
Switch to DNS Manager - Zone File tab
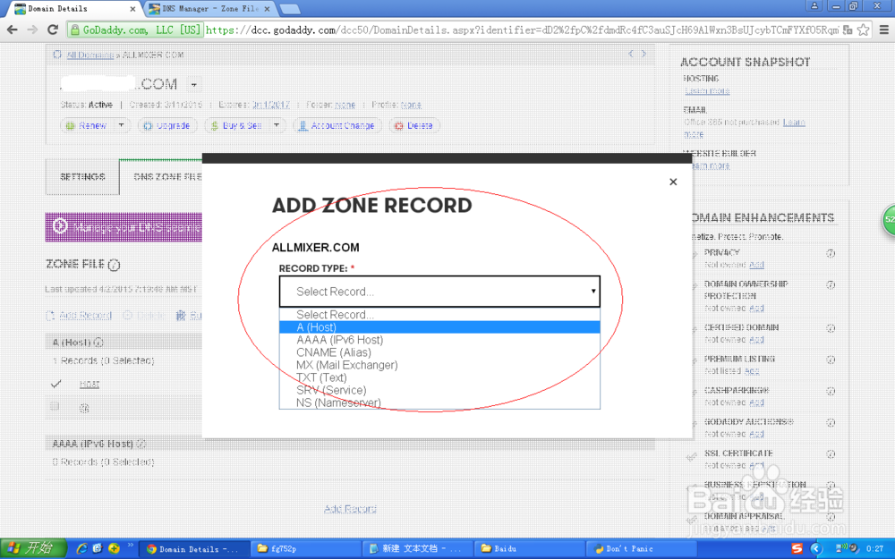tap(209, 9)
